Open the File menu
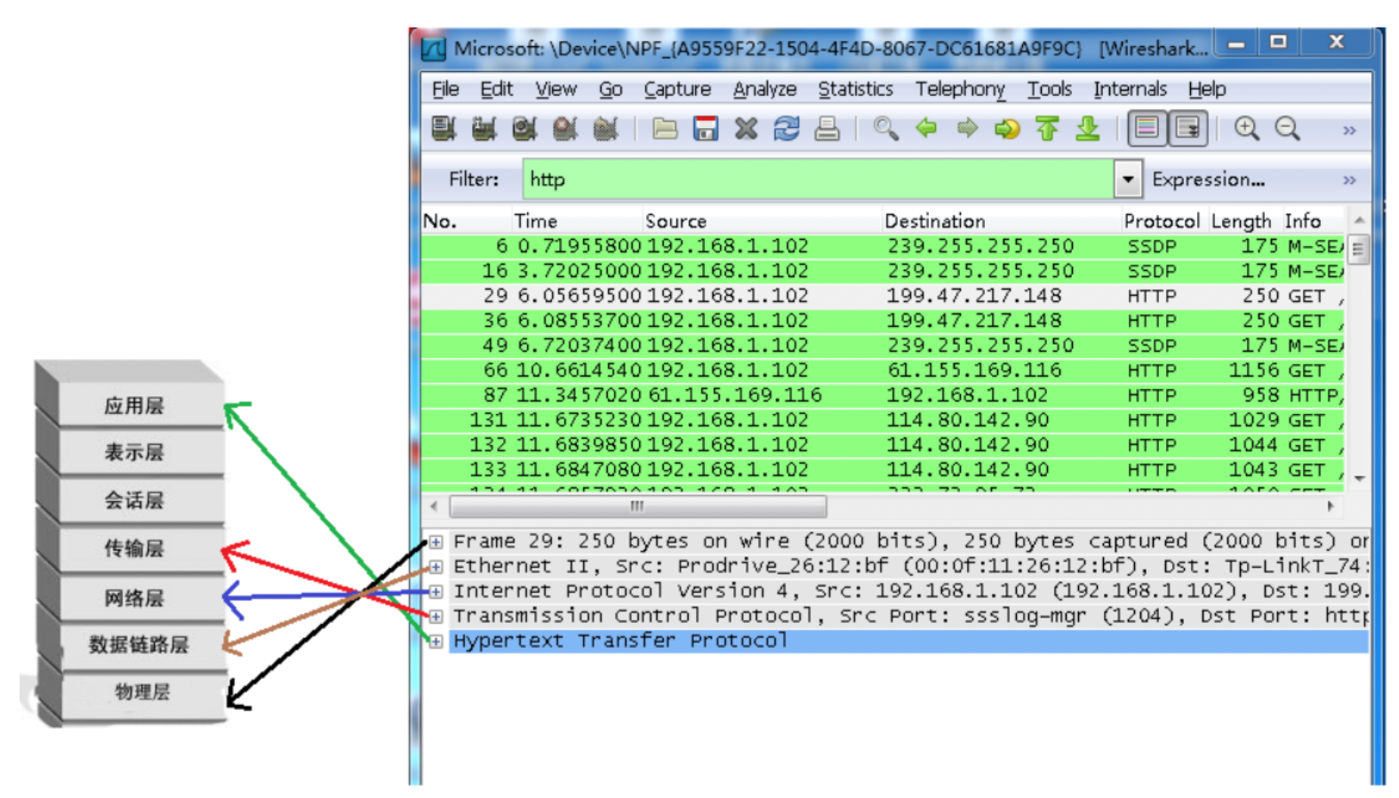 [445, 89]
